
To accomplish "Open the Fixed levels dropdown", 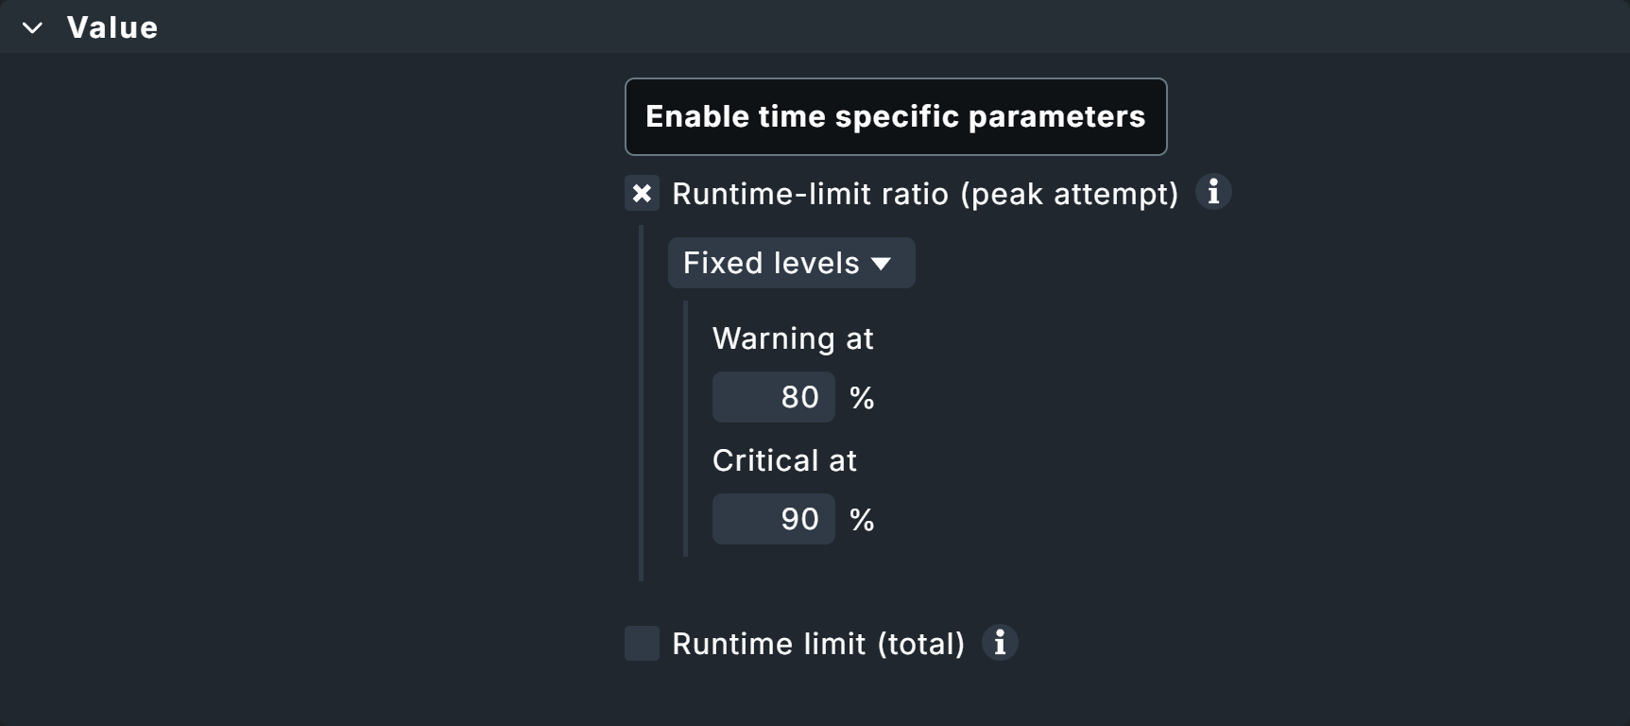I will (x=791, y=263).
